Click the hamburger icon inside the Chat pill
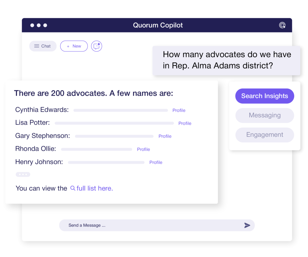The height and width of the screenshot is (257, 308). pyautogui.click(x=36, y=46)
